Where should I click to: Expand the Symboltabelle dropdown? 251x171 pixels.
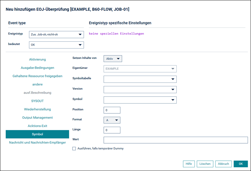140,79
